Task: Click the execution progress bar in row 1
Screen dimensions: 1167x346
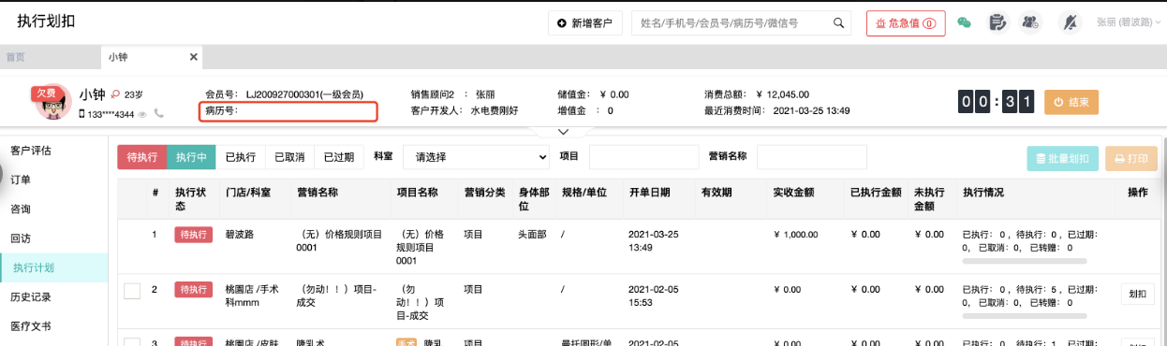Action: tap(1025, 261)
